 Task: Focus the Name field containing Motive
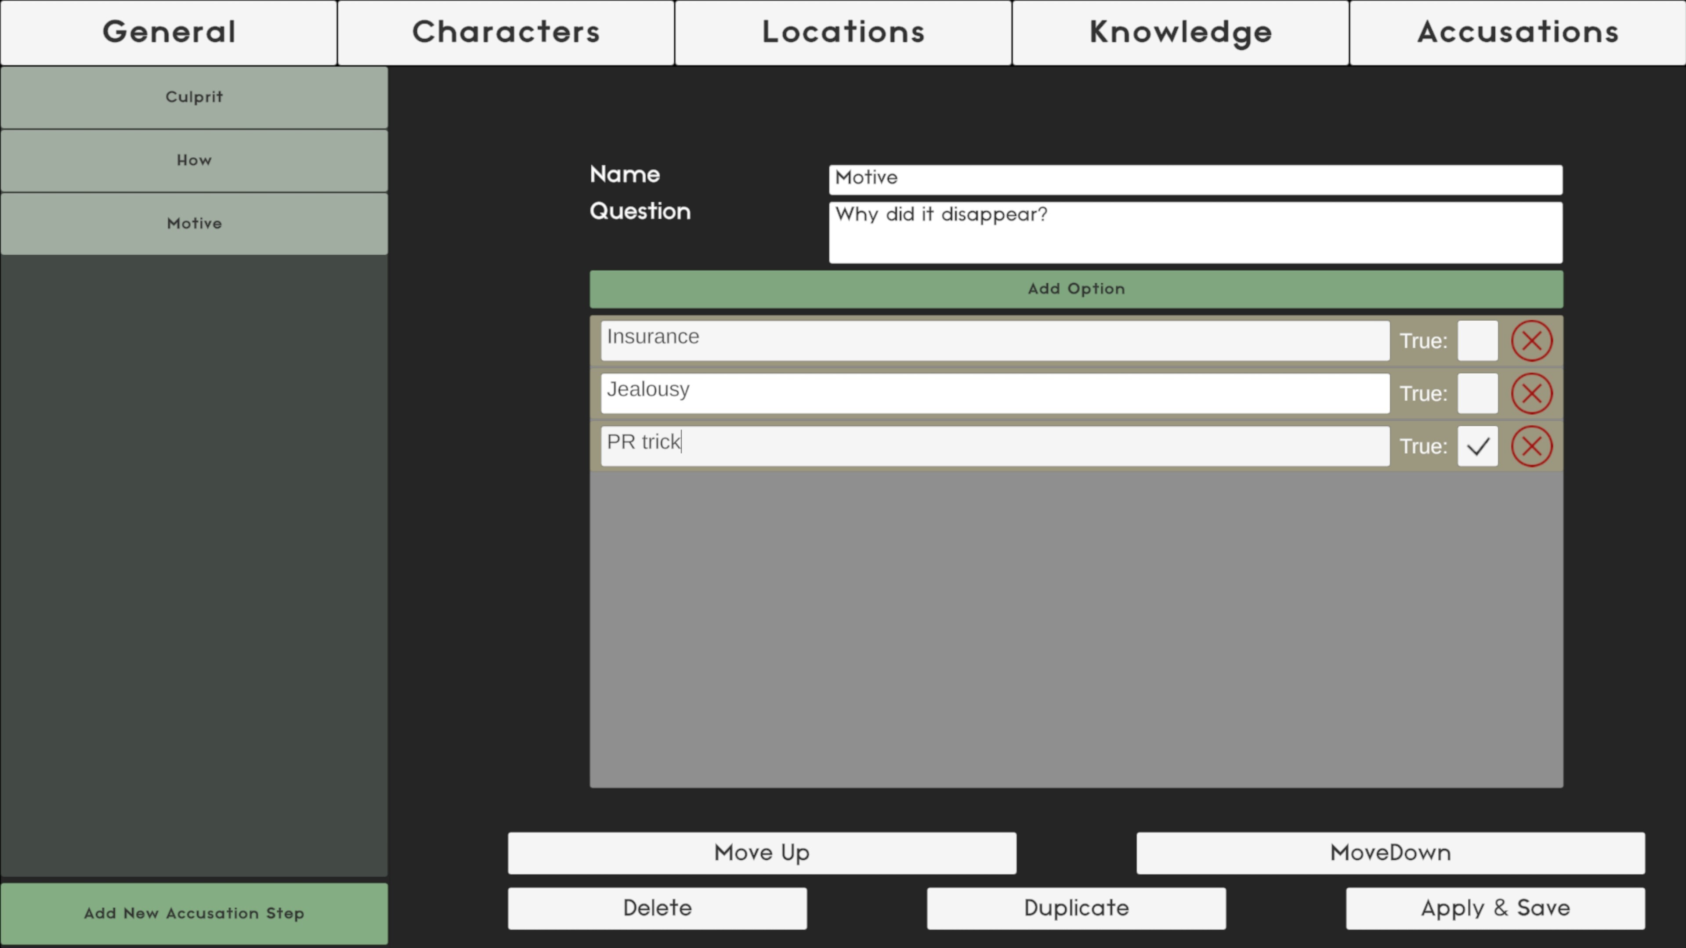coord(1195,179)
